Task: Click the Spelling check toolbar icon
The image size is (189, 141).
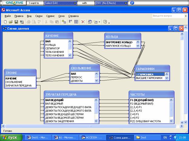Action: pos(39,22)
